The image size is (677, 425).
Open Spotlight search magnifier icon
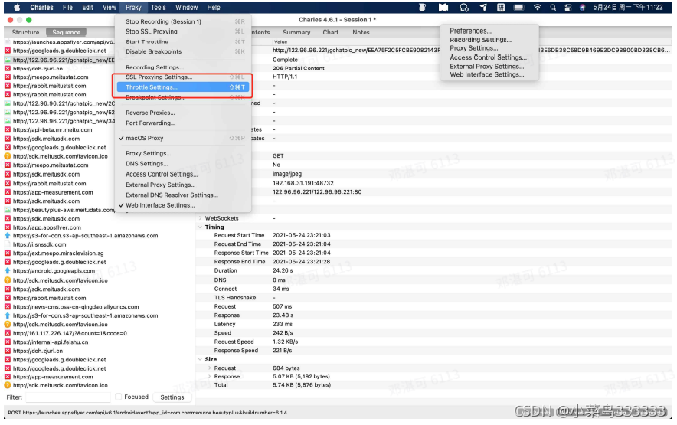click(553, 8)
